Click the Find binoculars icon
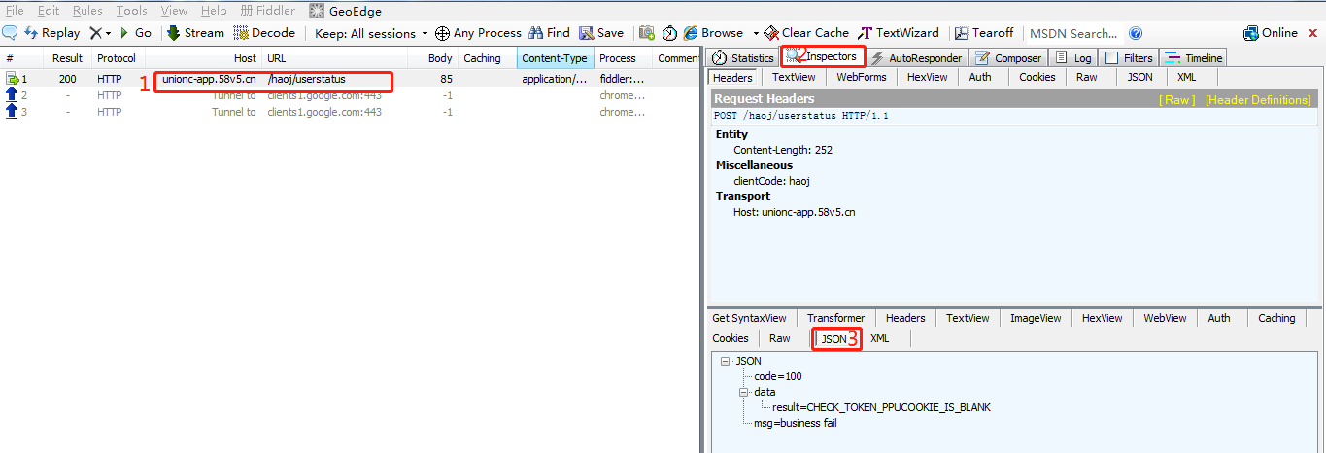 pyautogui.click(x=535, y=33)
